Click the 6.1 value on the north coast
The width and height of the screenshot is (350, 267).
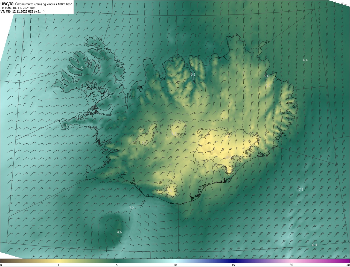tap(193, 74)
